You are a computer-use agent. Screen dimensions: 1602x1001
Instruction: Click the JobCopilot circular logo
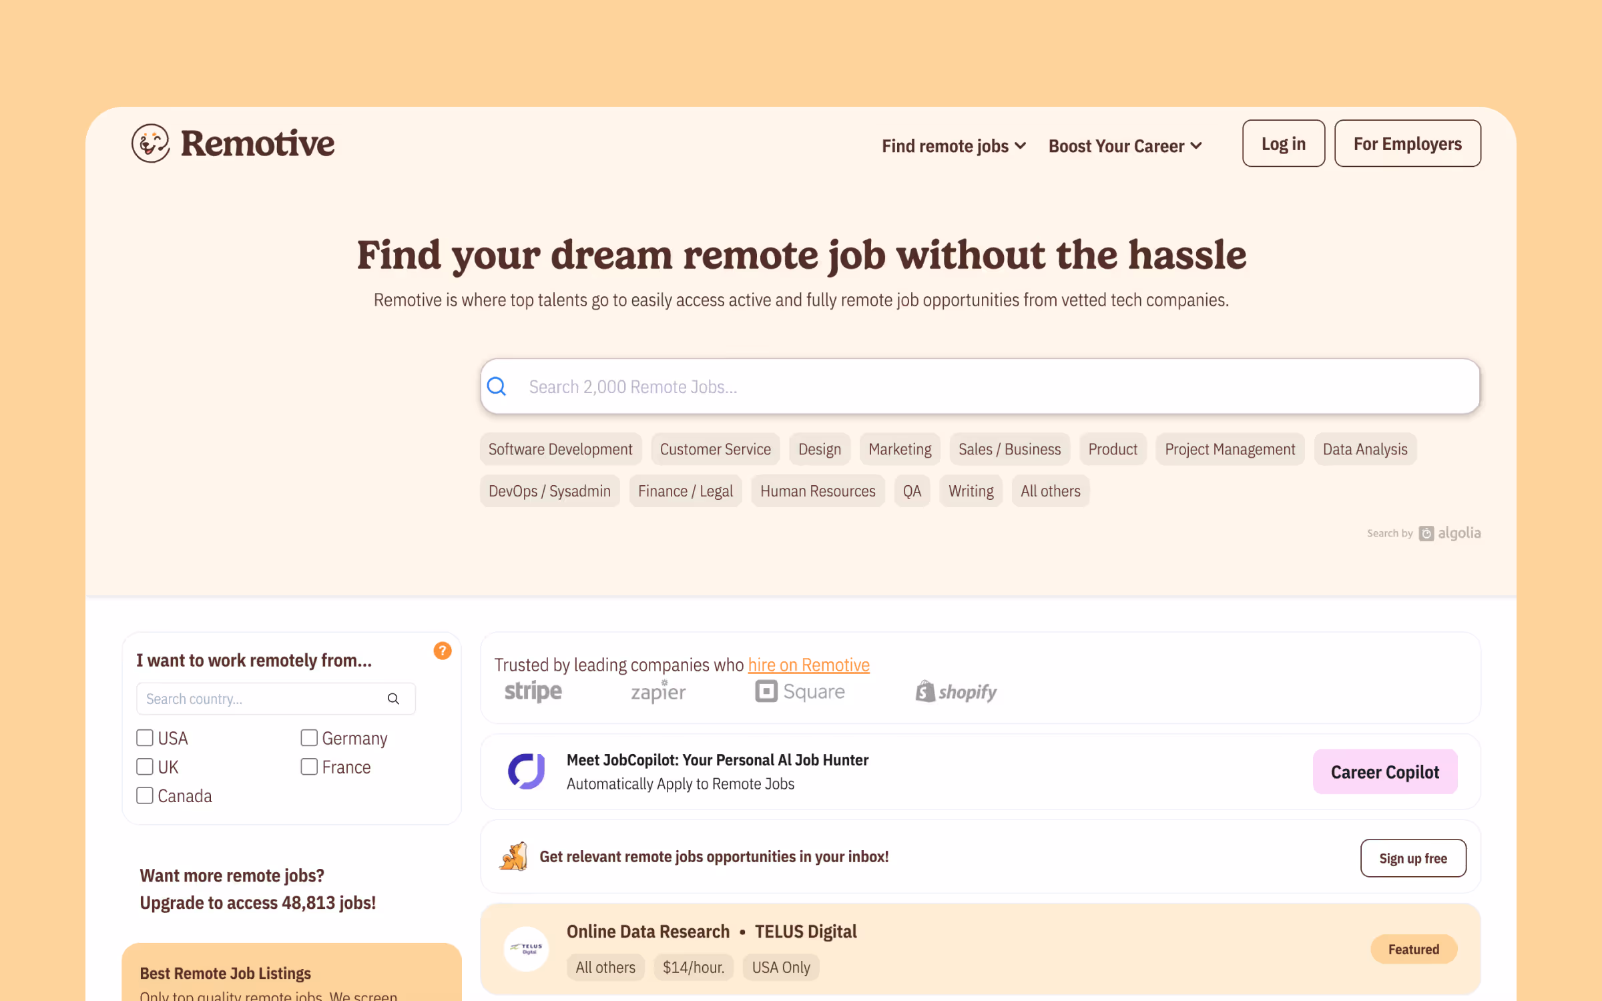coord(527,771)
